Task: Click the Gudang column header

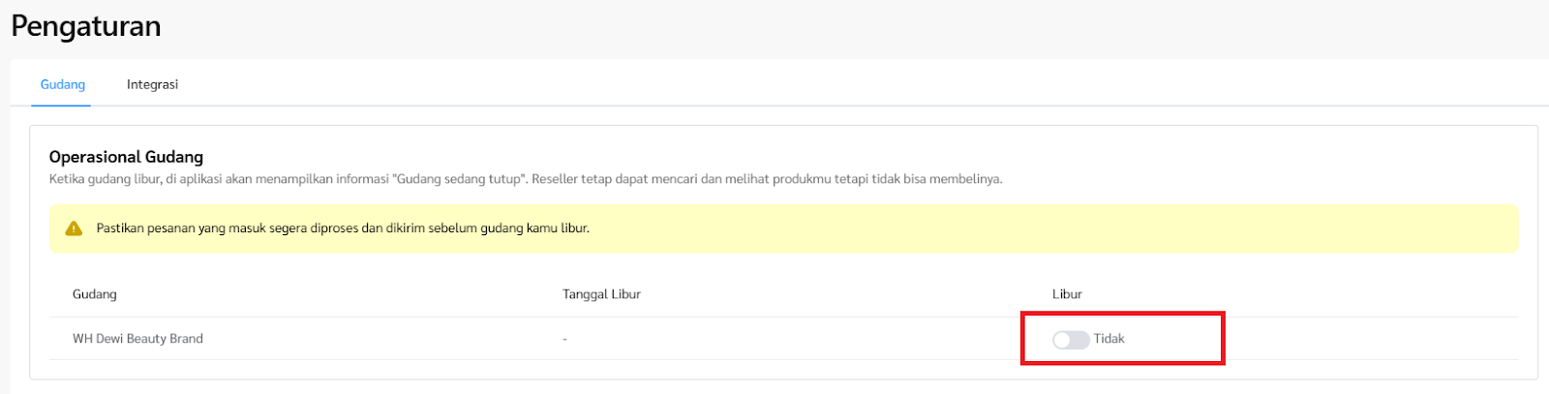Action: pos(95,294)
